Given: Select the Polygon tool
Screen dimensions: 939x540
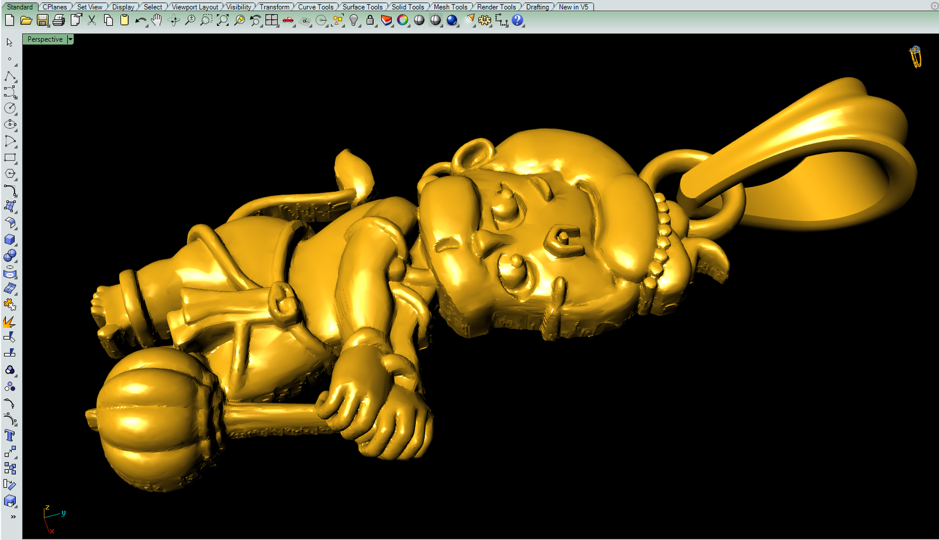Looking at the screenshot, I should (x=10, y=174).
